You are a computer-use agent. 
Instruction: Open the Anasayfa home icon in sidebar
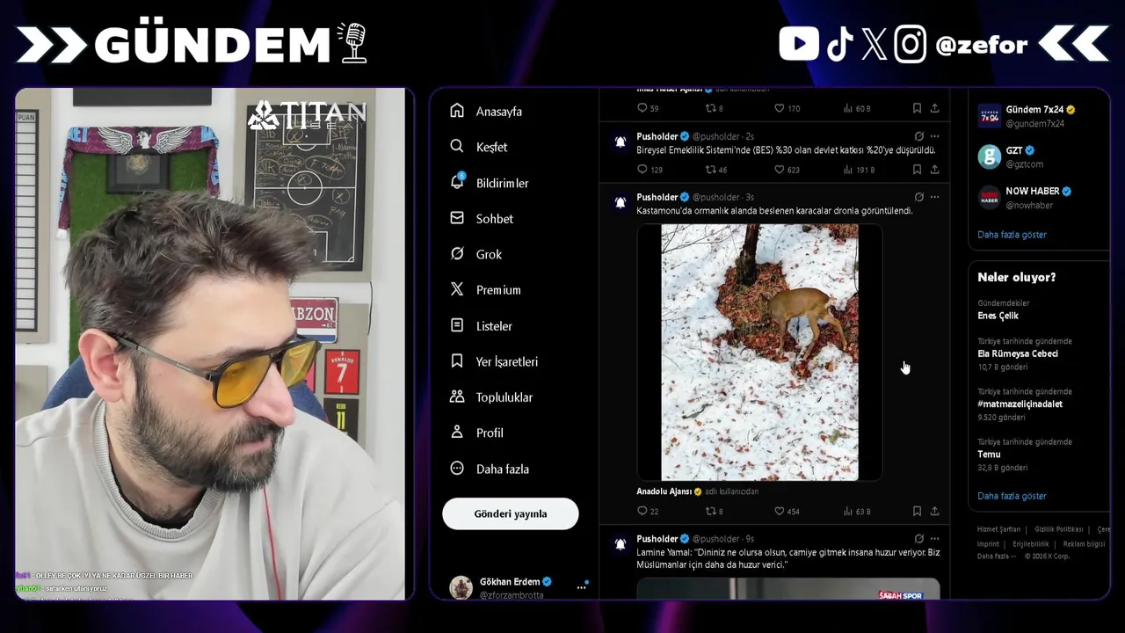[x=457, y=111]
